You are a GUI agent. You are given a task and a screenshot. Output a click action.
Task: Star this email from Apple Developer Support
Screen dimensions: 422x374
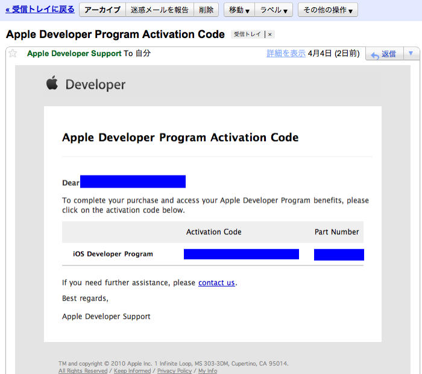(x=13, y=53)
